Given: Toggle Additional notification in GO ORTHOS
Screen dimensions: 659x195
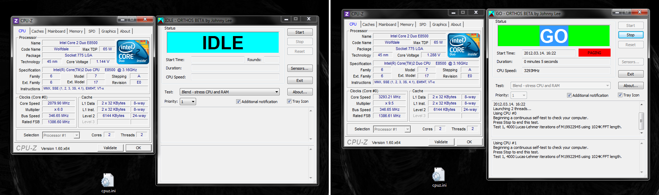Looking at the screenshot, I should pyautogui.click(x=569, y=95).
